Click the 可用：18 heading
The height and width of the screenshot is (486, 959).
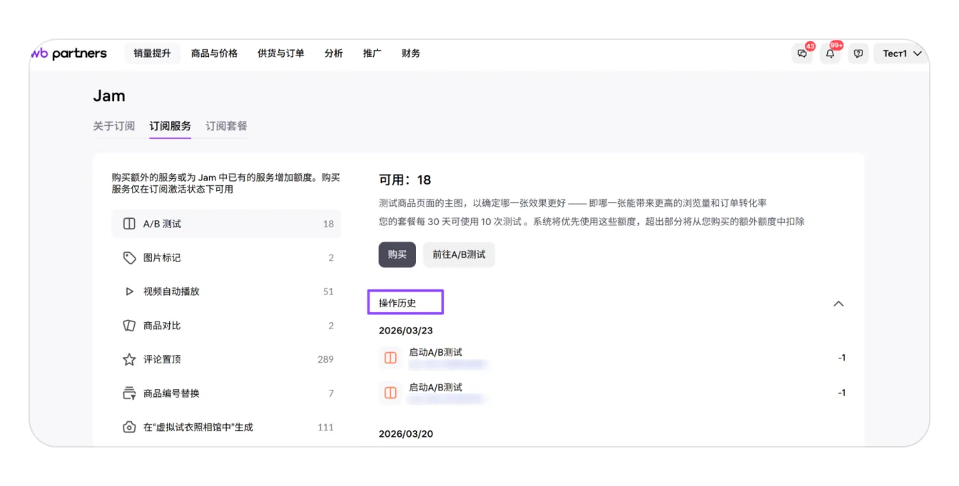coord(405,180)
